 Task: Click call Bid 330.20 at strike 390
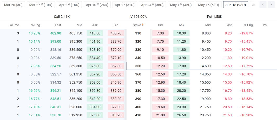pos(116,99)
